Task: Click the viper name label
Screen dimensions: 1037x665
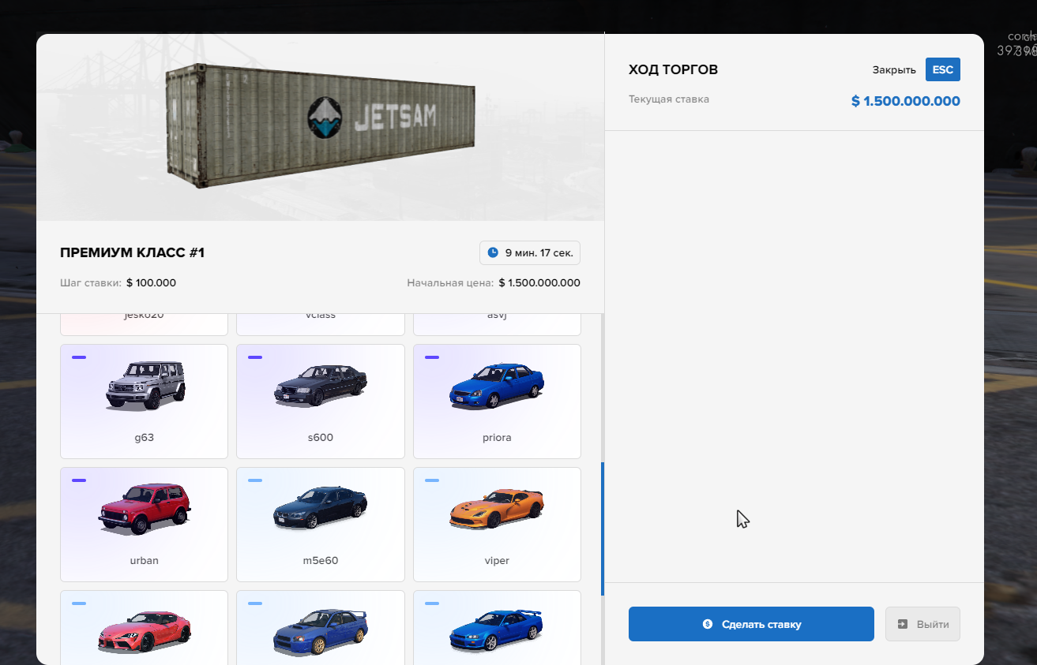Action: coord(497,560)
